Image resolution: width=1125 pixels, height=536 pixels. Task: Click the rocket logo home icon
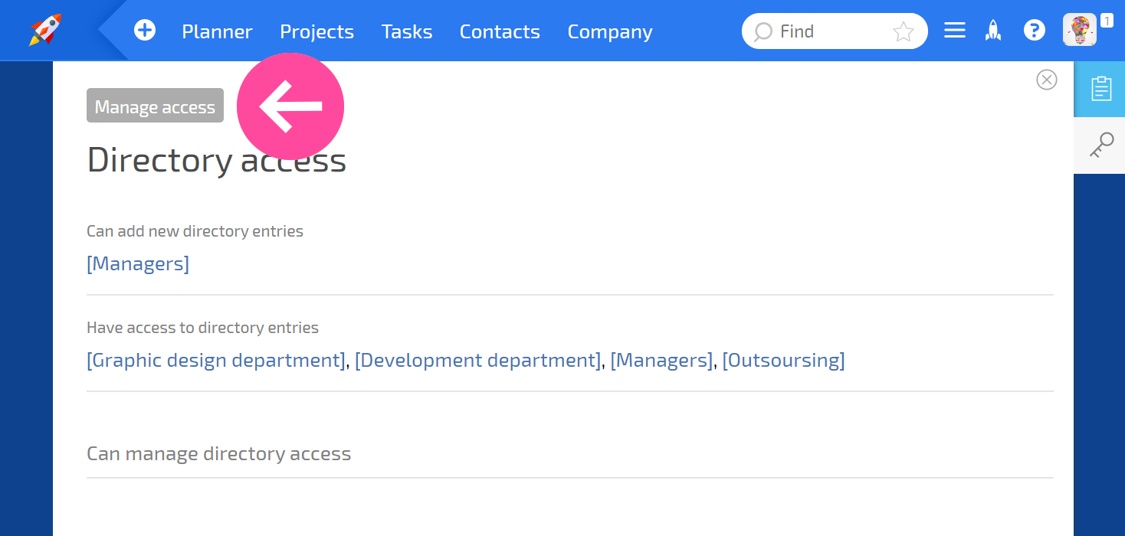46,30
